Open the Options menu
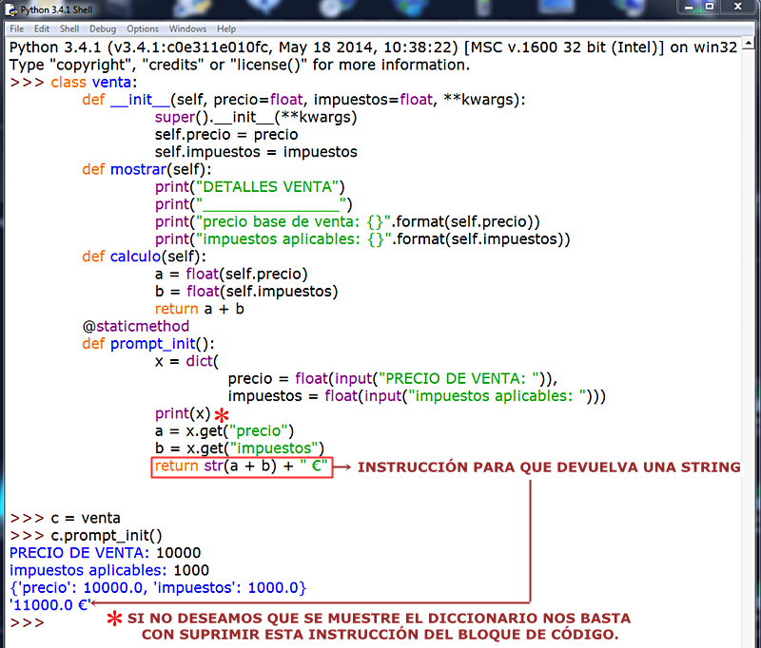761x648 pixels. point(142,29)
